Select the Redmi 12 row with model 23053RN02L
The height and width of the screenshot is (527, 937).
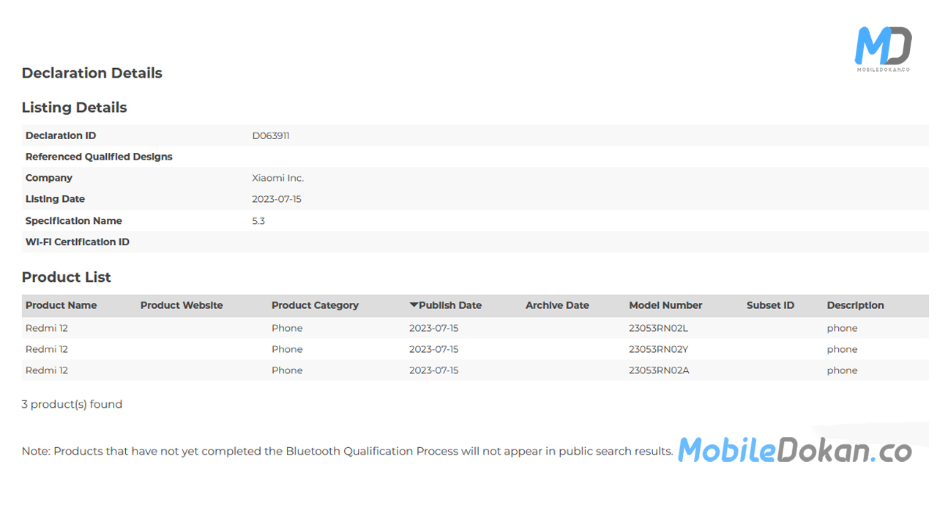[x=47, y=328]
